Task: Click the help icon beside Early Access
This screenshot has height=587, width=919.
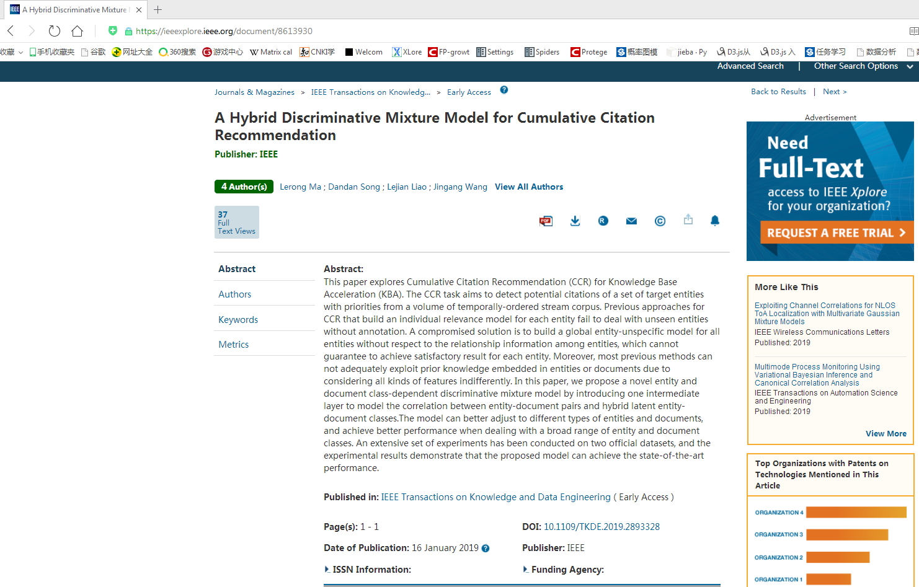Action: [x=504, y=90]
